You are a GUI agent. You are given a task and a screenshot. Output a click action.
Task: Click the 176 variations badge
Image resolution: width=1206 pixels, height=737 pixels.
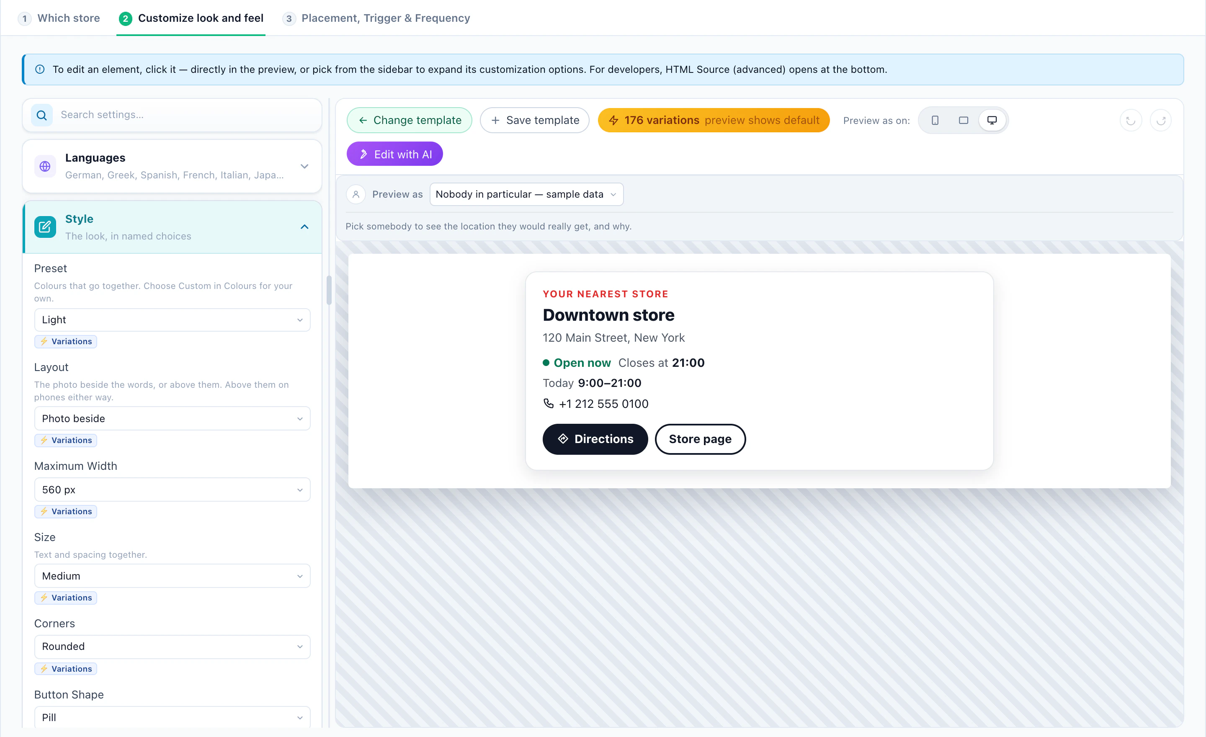pyautogui.click(x=713, y=120)
